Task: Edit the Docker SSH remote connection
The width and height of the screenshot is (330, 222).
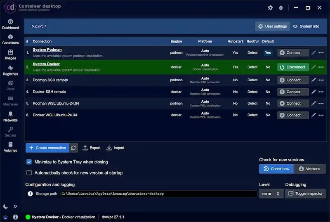Action: [x=313, y=92]
